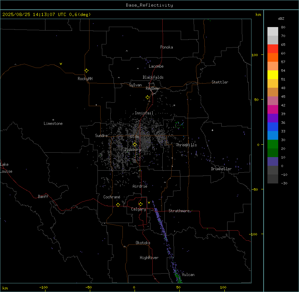Select the red 65-60 dBZ legend swatch
Screen dimensions: 299x292
click(x=273, y=49)
